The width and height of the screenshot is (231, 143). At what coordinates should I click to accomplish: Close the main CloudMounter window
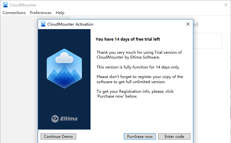(225, 5)
